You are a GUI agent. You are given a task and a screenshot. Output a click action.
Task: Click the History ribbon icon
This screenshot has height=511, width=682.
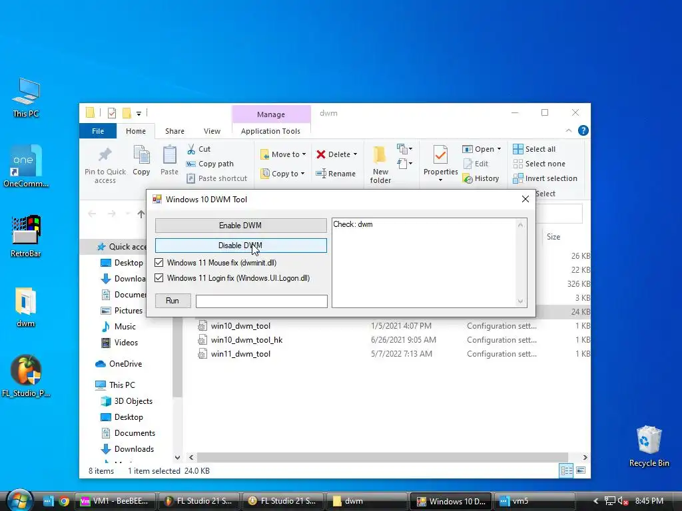tap(468, 178)
